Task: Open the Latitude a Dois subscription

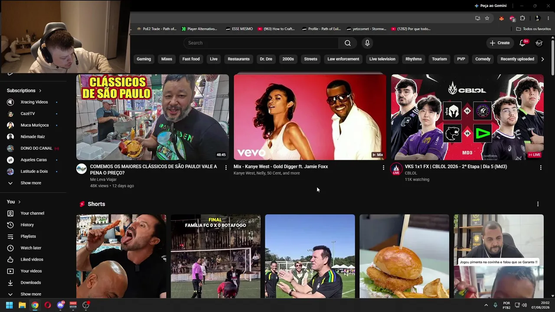Action: [x=33, y=172]
